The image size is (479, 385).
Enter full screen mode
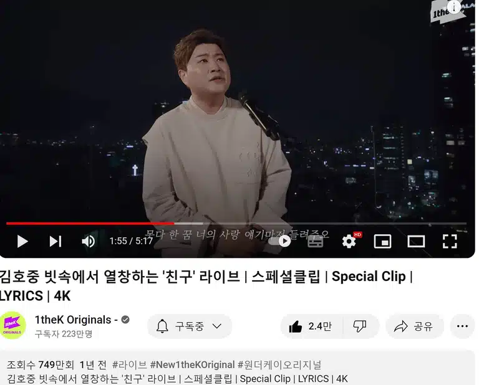click(450, 241)
